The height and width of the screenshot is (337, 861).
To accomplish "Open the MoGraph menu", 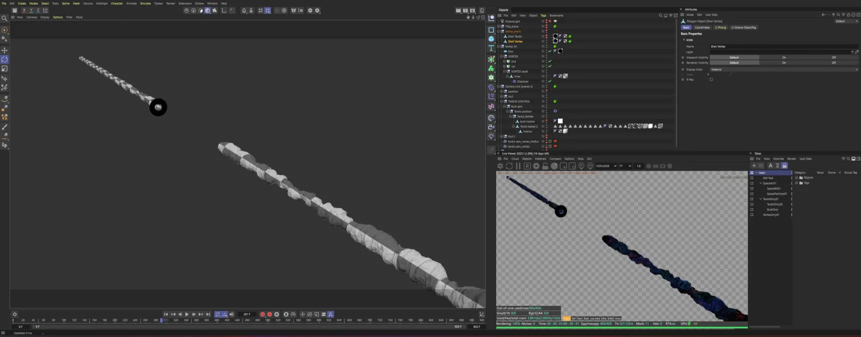I will tap(102, 3).
